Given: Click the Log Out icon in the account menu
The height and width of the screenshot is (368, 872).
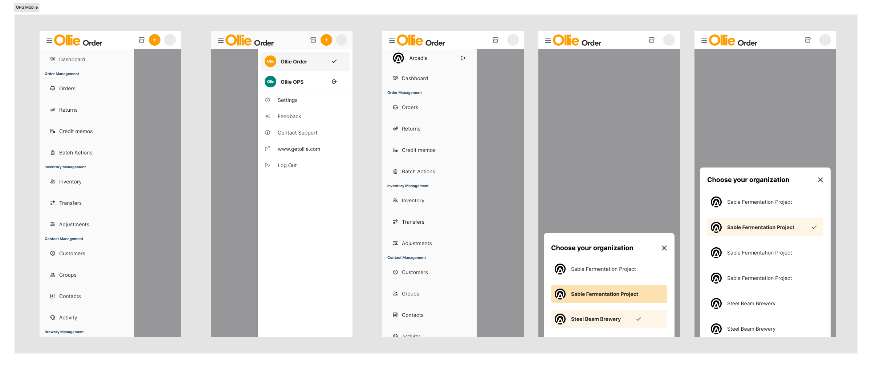Looking at the screenshot, I should 268,165.
